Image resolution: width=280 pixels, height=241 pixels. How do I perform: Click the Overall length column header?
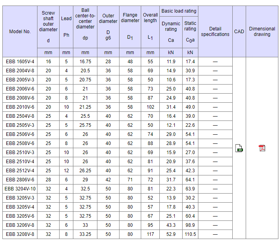[x=150, y=26]
